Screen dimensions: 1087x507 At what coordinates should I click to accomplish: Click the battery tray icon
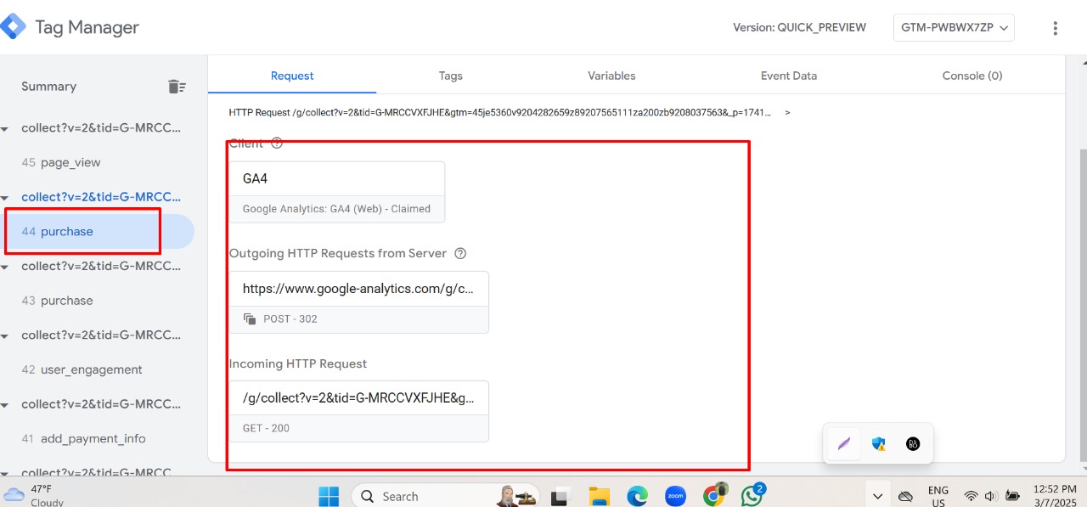tap(1012, 496)
